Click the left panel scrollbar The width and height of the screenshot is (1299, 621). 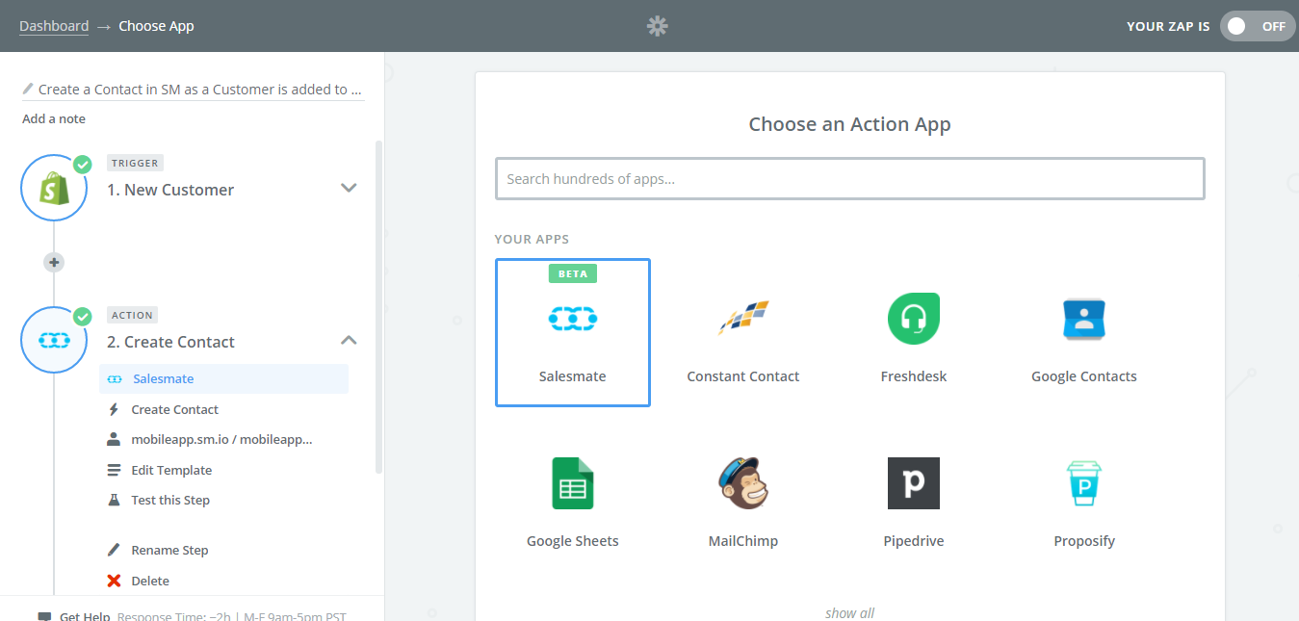coord(378,306)
